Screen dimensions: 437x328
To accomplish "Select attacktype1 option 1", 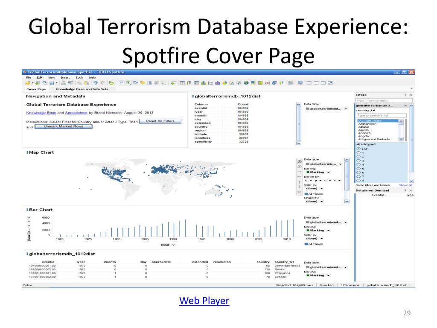I will click(358, 153).
